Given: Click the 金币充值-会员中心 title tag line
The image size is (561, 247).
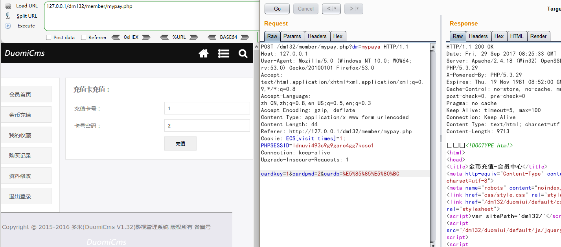Looking at the screenshot, I should pos(497,167).
